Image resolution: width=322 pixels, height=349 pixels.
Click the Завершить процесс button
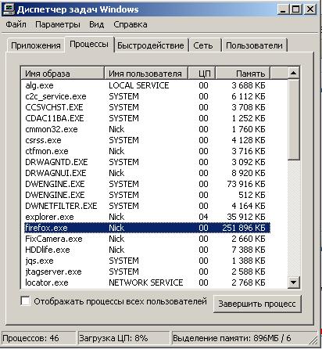(257, 304)
